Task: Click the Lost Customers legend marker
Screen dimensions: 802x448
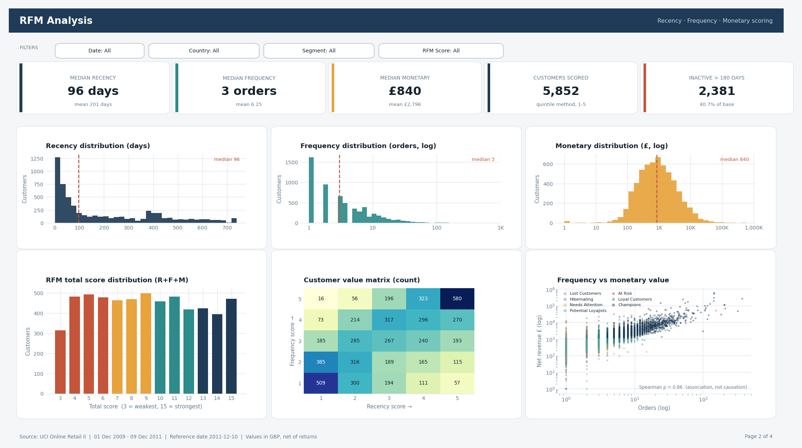Action: pos(565,294)
